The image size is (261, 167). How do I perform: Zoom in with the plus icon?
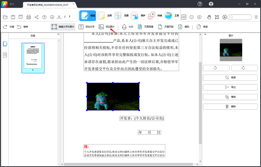199,17
